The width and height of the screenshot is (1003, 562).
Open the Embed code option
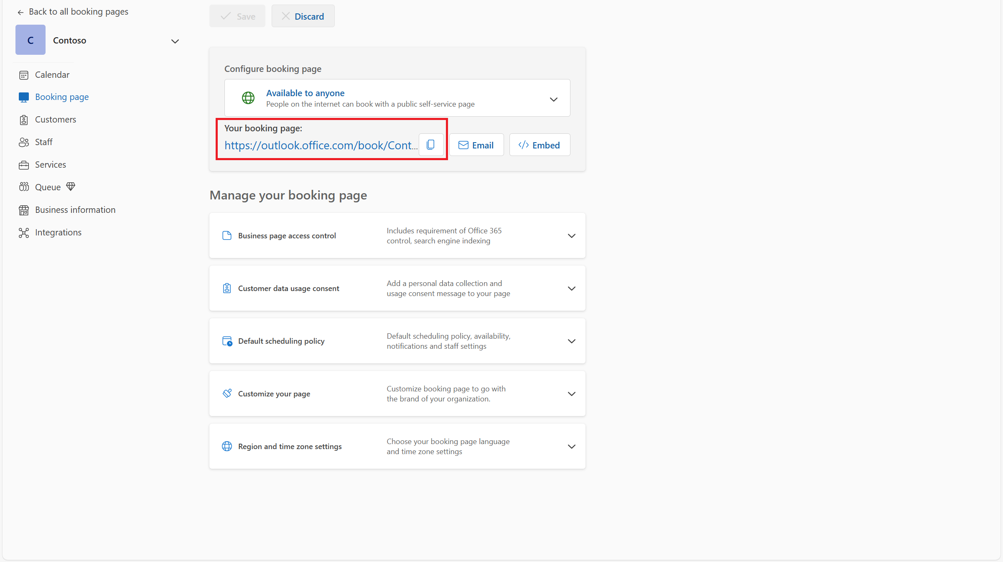540,145
